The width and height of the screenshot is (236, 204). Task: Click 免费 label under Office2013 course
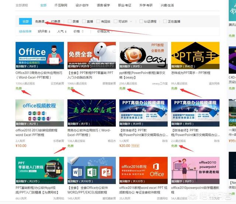(19, 88)
